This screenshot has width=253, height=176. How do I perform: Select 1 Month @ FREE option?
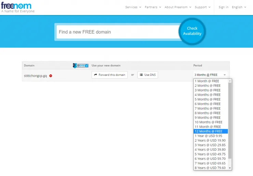click(211, 81)
